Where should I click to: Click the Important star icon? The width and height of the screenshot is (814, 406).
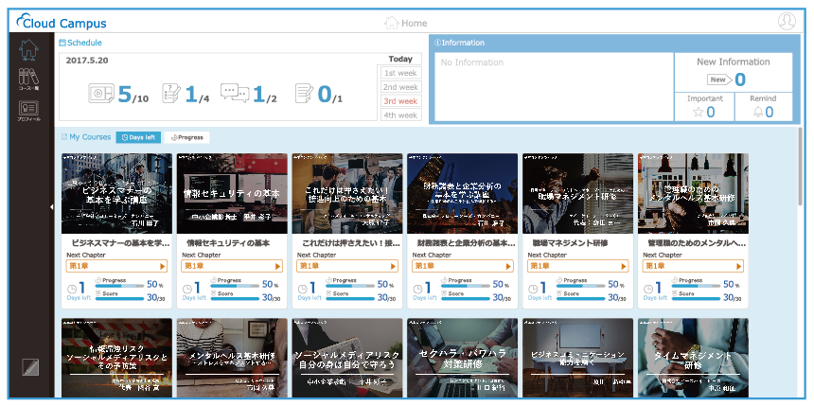point(698,112)
